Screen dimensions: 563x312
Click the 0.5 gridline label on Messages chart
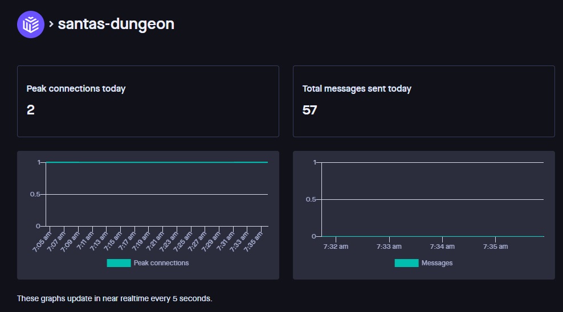click(311, 199)
